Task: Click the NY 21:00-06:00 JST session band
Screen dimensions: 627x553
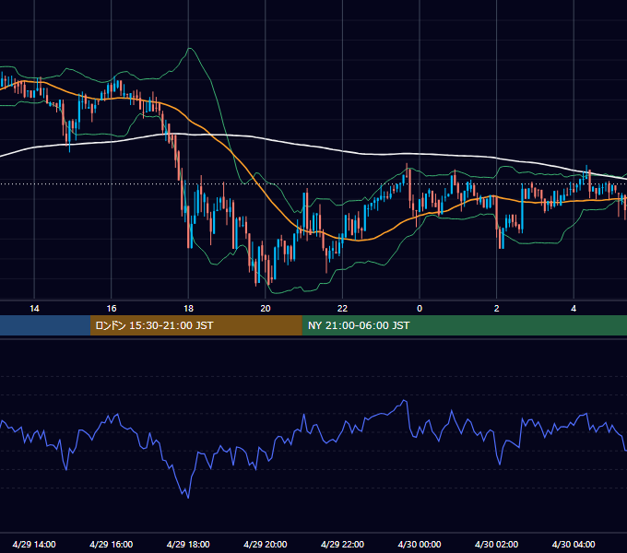Action: tap(464, 325)
